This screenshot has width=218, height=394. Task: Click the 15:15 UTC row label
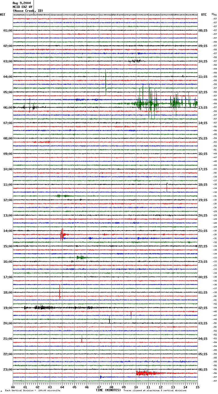pos(203,138)
